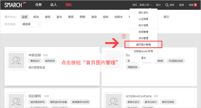The height and width of the screenshot is (108, 201).
Task: Click the 教育建筑与空间 tag
Action: [81, 102]
